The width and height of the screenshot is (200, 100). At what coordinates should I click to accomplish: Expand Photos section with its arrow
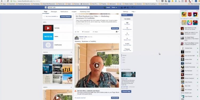(x=71, y=52)
